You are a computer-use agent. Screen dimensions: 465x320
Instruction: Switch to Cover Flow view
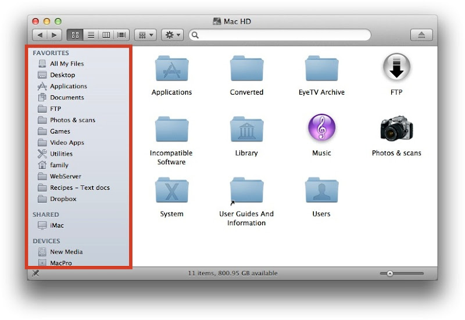[x=121, y=35]
